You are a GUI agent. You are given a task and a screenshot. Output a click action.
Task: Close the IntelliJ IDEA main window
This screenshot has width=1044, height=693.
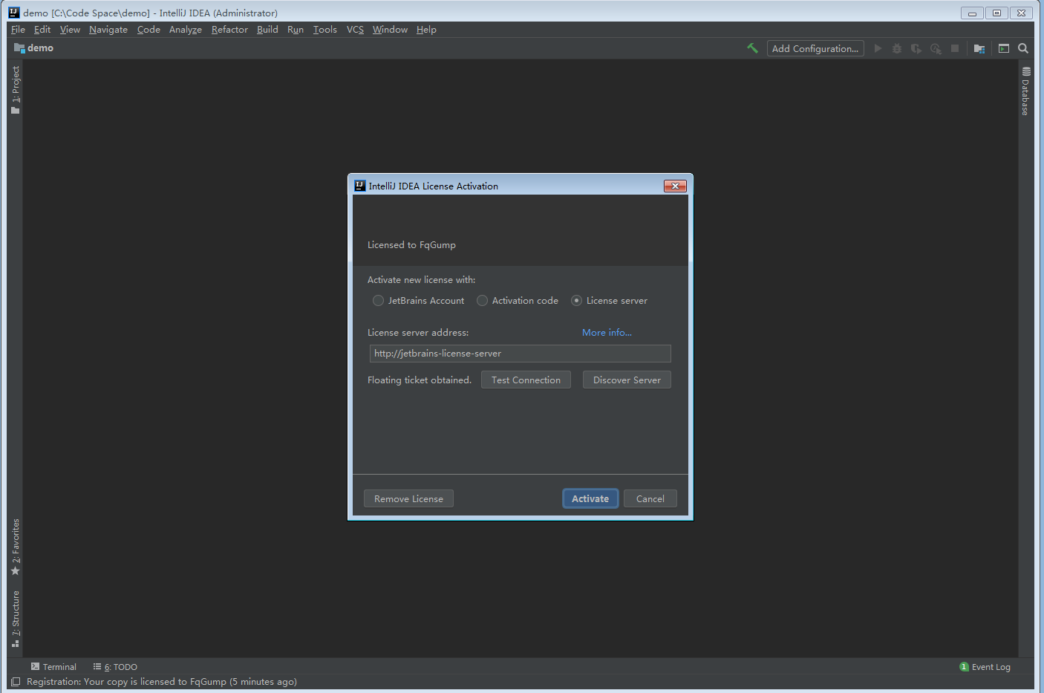(1022, 13)
